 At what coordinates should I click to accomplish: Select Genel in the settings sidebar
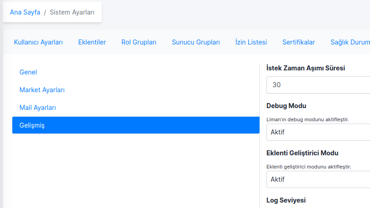pos(28,72)
